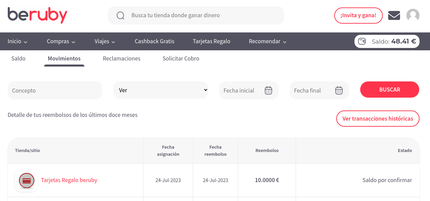Open the Ver filter dropdown
Image resolution: width=430 pixels, height=201 pixels.
tap(161, 90)
